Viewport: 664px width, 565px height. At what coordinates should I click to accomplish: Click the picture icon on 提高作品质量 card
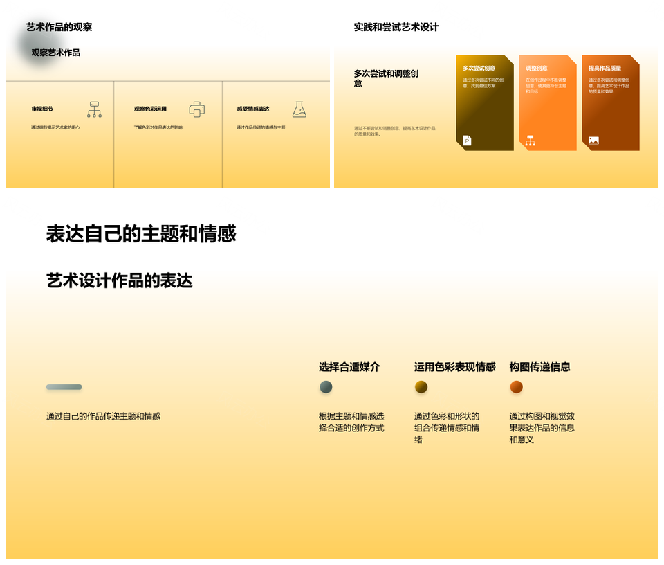593,141
